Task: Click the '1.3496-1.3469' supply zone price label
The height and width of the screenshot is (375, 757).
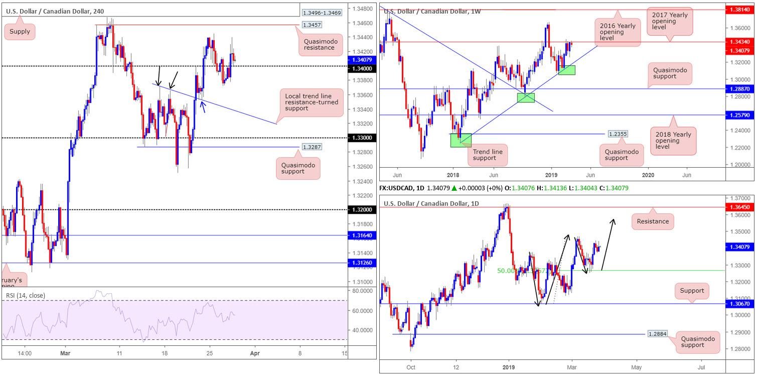Action: 322,12
